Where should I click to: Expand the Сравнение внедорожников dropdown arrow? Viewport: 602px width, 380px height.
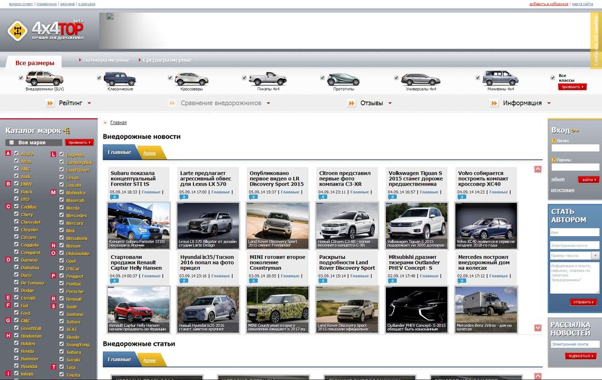tap(268, 103)
